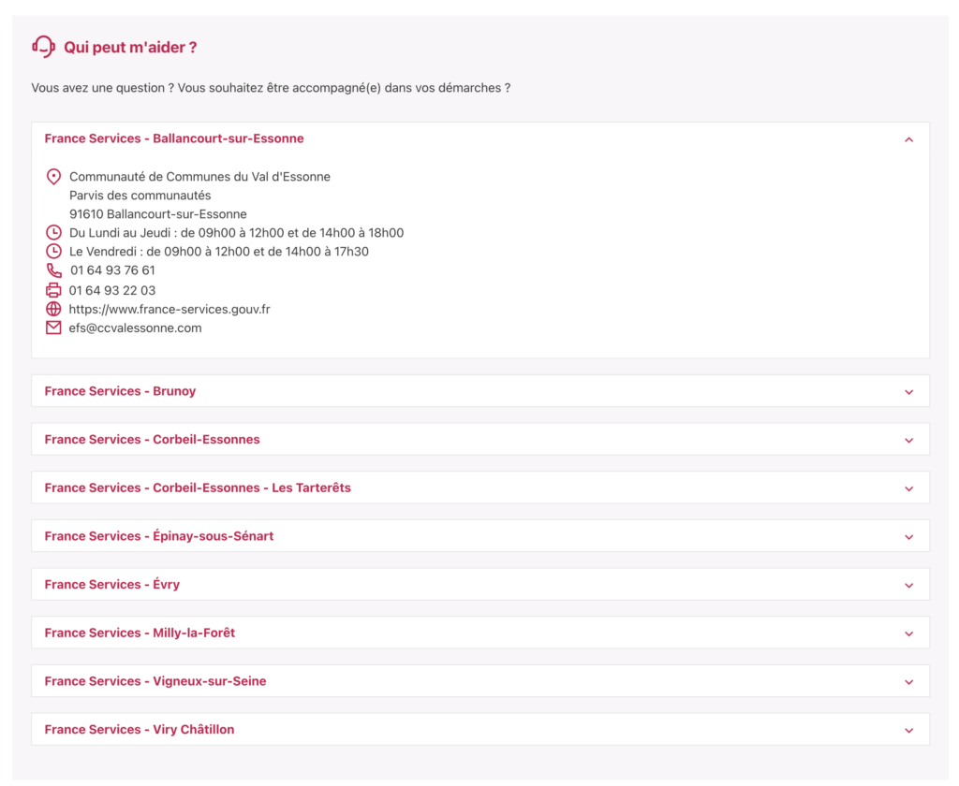Click the clock icon beside Lundi au Jeudi hours
Viewport: 959px width, 786px height.
pyautogui.click(x=53, y=232)
